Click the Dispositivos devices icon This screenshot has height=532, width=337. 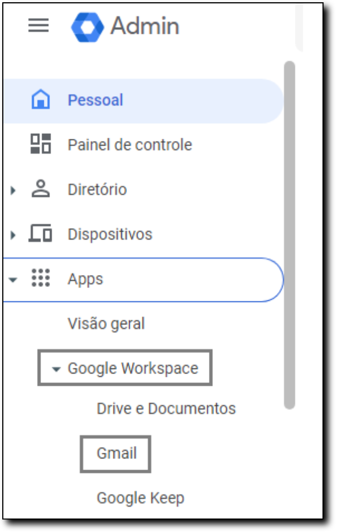pos(40,233)
